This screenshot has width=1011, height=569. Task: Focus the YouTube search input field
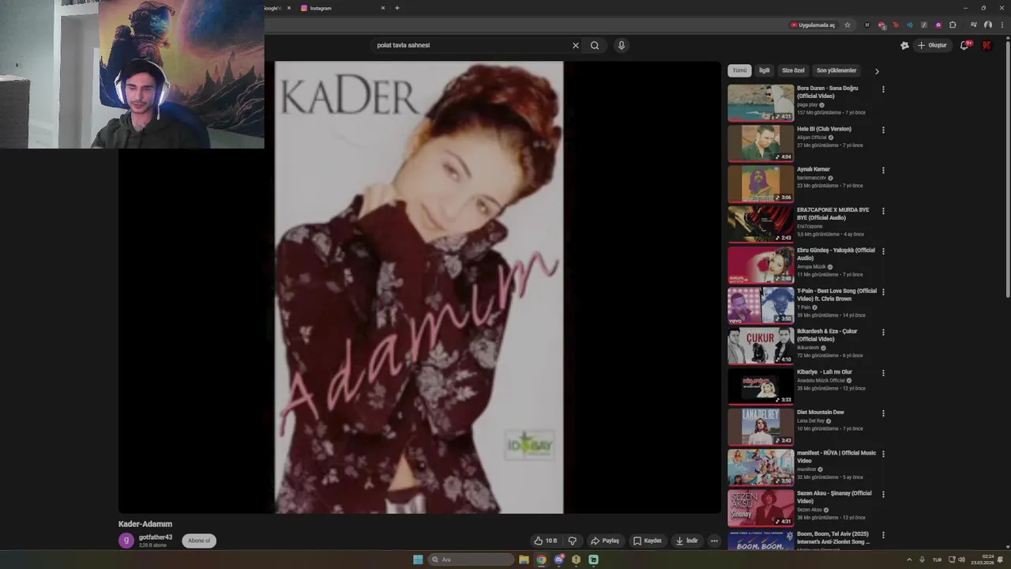point(470,45)
